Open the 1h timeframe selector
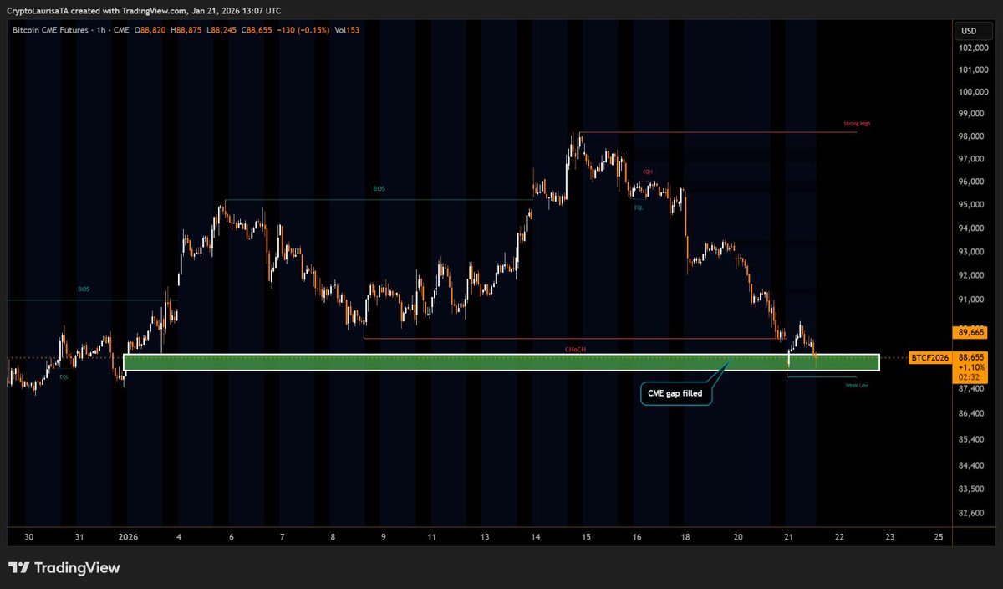The width and height of the screenshot is (1003, 589). (x=102, y=29)
